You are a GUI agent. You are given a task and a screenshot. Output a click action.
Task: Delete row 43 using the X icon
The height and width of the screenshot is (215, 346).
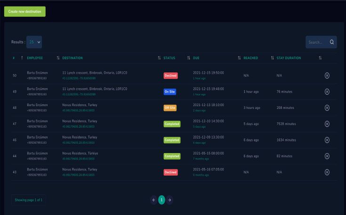pos(327,172)
